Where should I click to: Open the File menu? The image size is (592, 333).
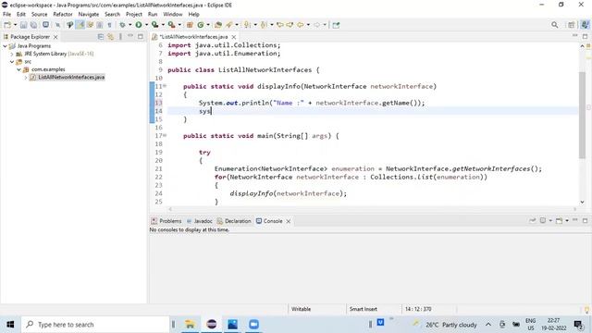[6, 15]
